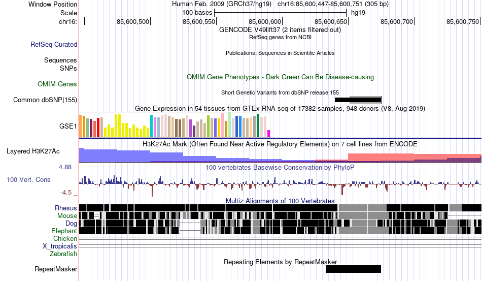Click 100 vertebrates Basewise Conservation by PhyloP title
The height and width of the screenshot is (281, 482).
pos(280,167)
